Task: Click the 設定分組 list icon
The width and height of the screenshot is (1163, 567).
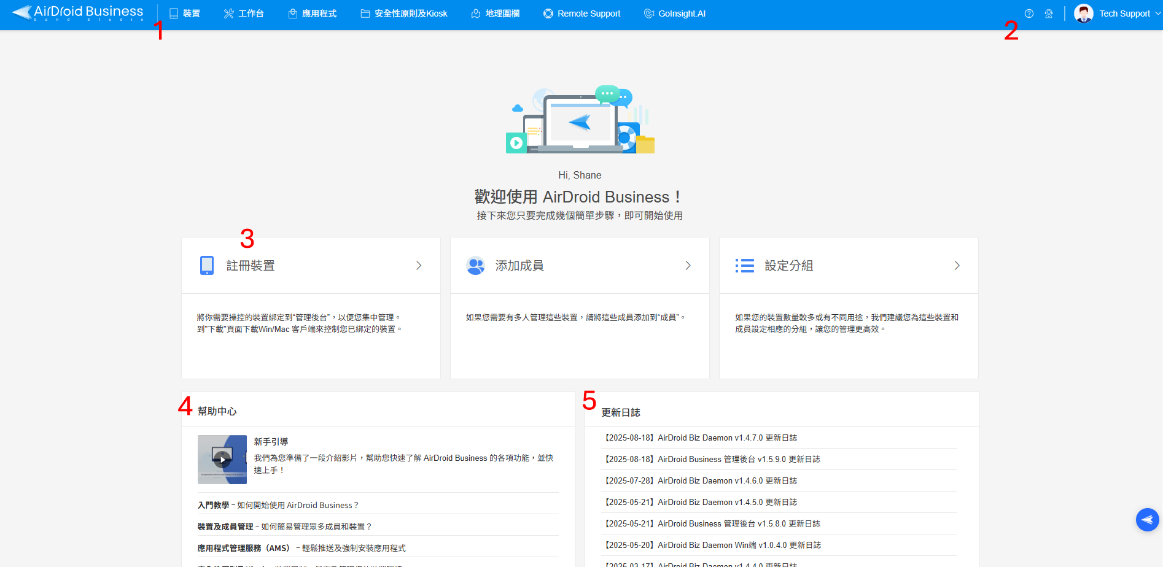Action: pyautogui.click(x=745, y=266)
